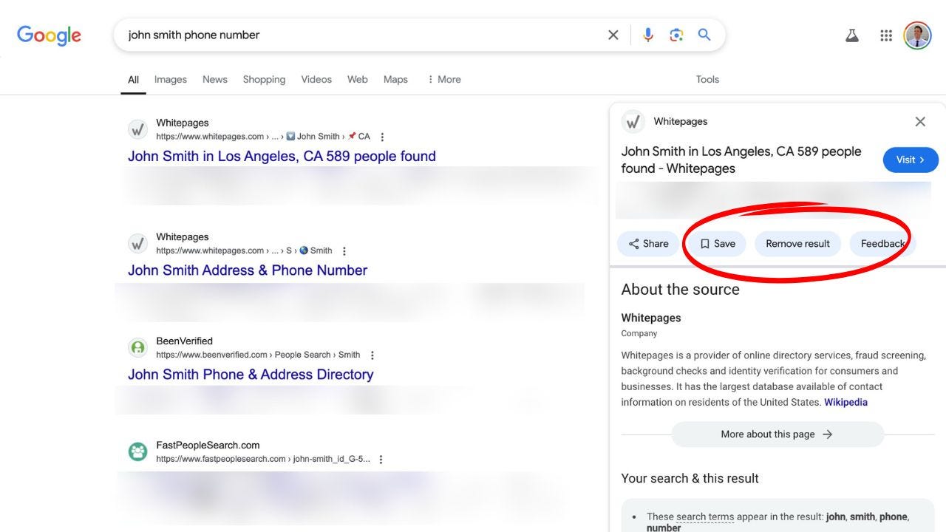Viewport: 946px width, 532px height.
Task: Click the Whitepages logo in the side panel
Action: 633,122
